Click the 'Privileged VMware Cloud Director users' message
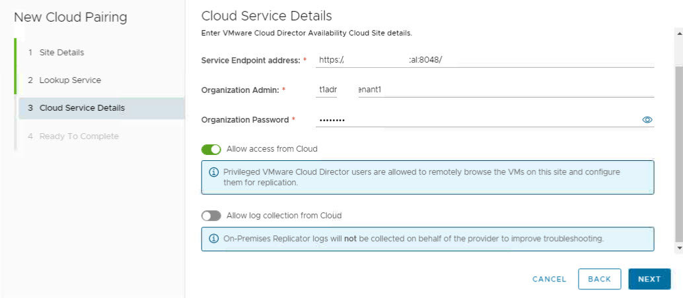 [421, 177]
